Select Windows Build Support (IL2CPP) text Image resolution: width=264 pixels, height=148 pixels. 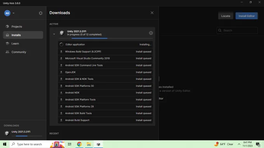(x=83, y=52)
